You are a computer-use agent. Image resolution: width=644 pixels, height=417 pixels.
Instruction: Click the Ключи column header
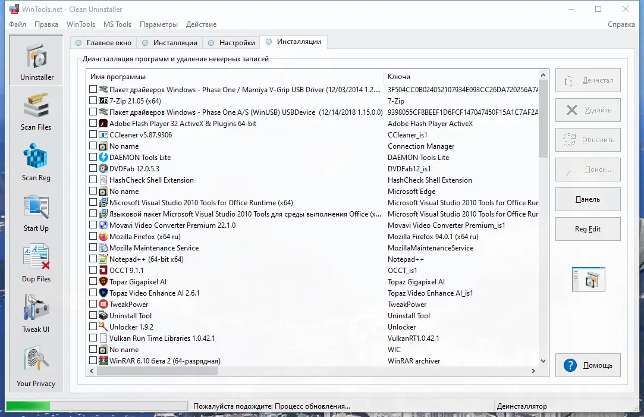pyautogui.click(x=461, y=76)
